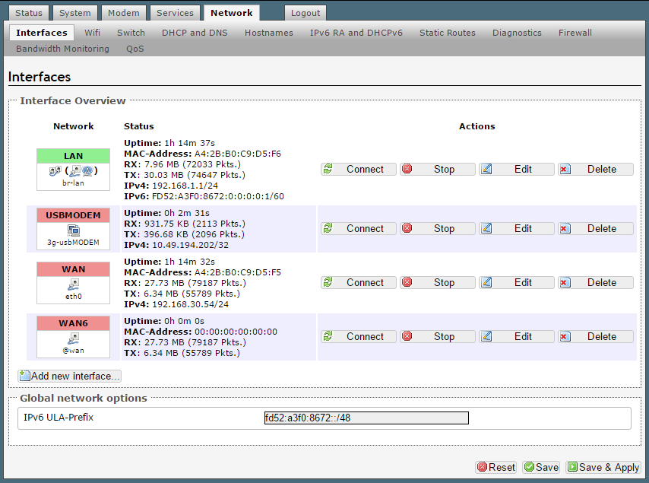The height and width of the screenshot is (483, 649).
Task: Open the Status tab
Action: point(29,13)
